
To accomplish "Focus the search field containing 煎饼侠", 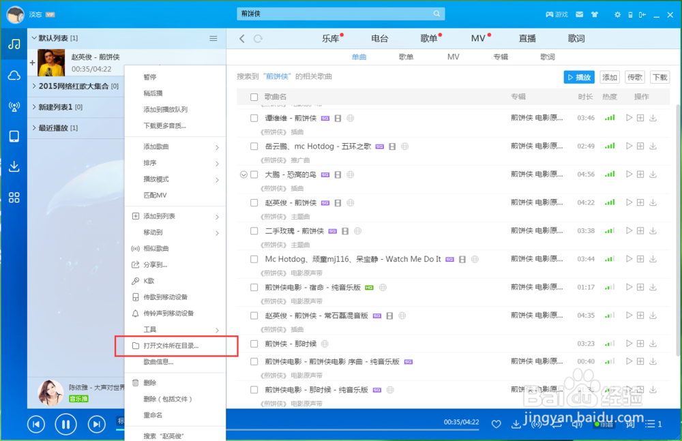I will coord(340,14).
